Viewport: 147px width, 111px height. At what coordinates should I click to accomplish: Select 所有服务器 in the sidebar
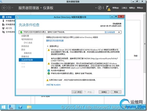click(8, 25)
